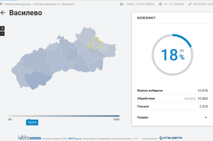Click the last update arrows icon
213x141 pixels.
pos(190,4)
